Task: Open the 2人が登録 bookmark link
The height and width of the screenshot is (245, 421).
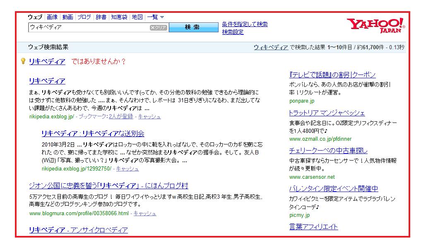Action: click(x=121, y=116)
